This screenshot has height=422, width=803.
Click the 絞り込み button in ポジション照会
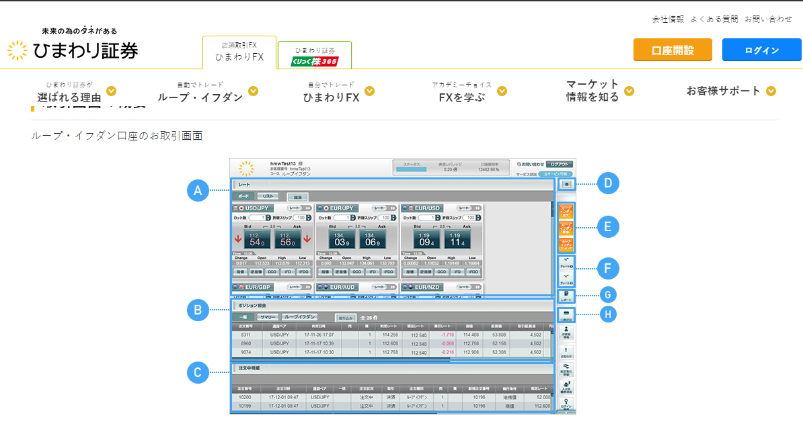click(x=345, y=318)
